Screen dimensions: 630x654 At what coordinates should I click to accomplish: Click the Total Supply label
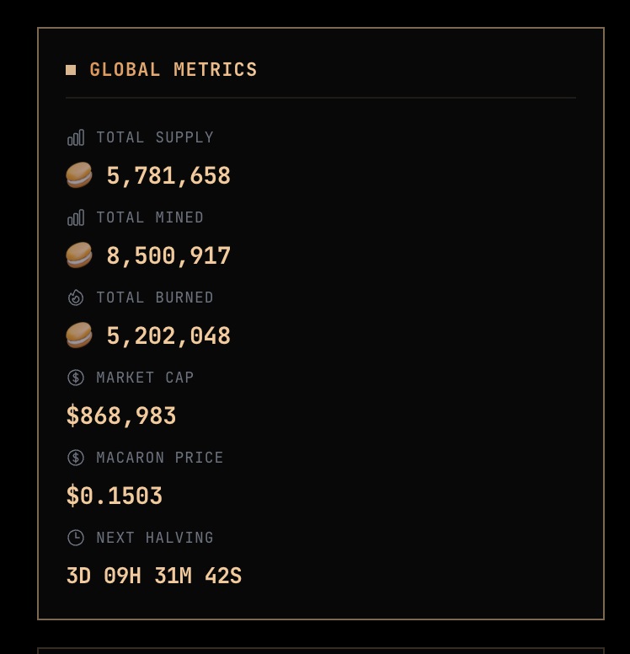155,137
